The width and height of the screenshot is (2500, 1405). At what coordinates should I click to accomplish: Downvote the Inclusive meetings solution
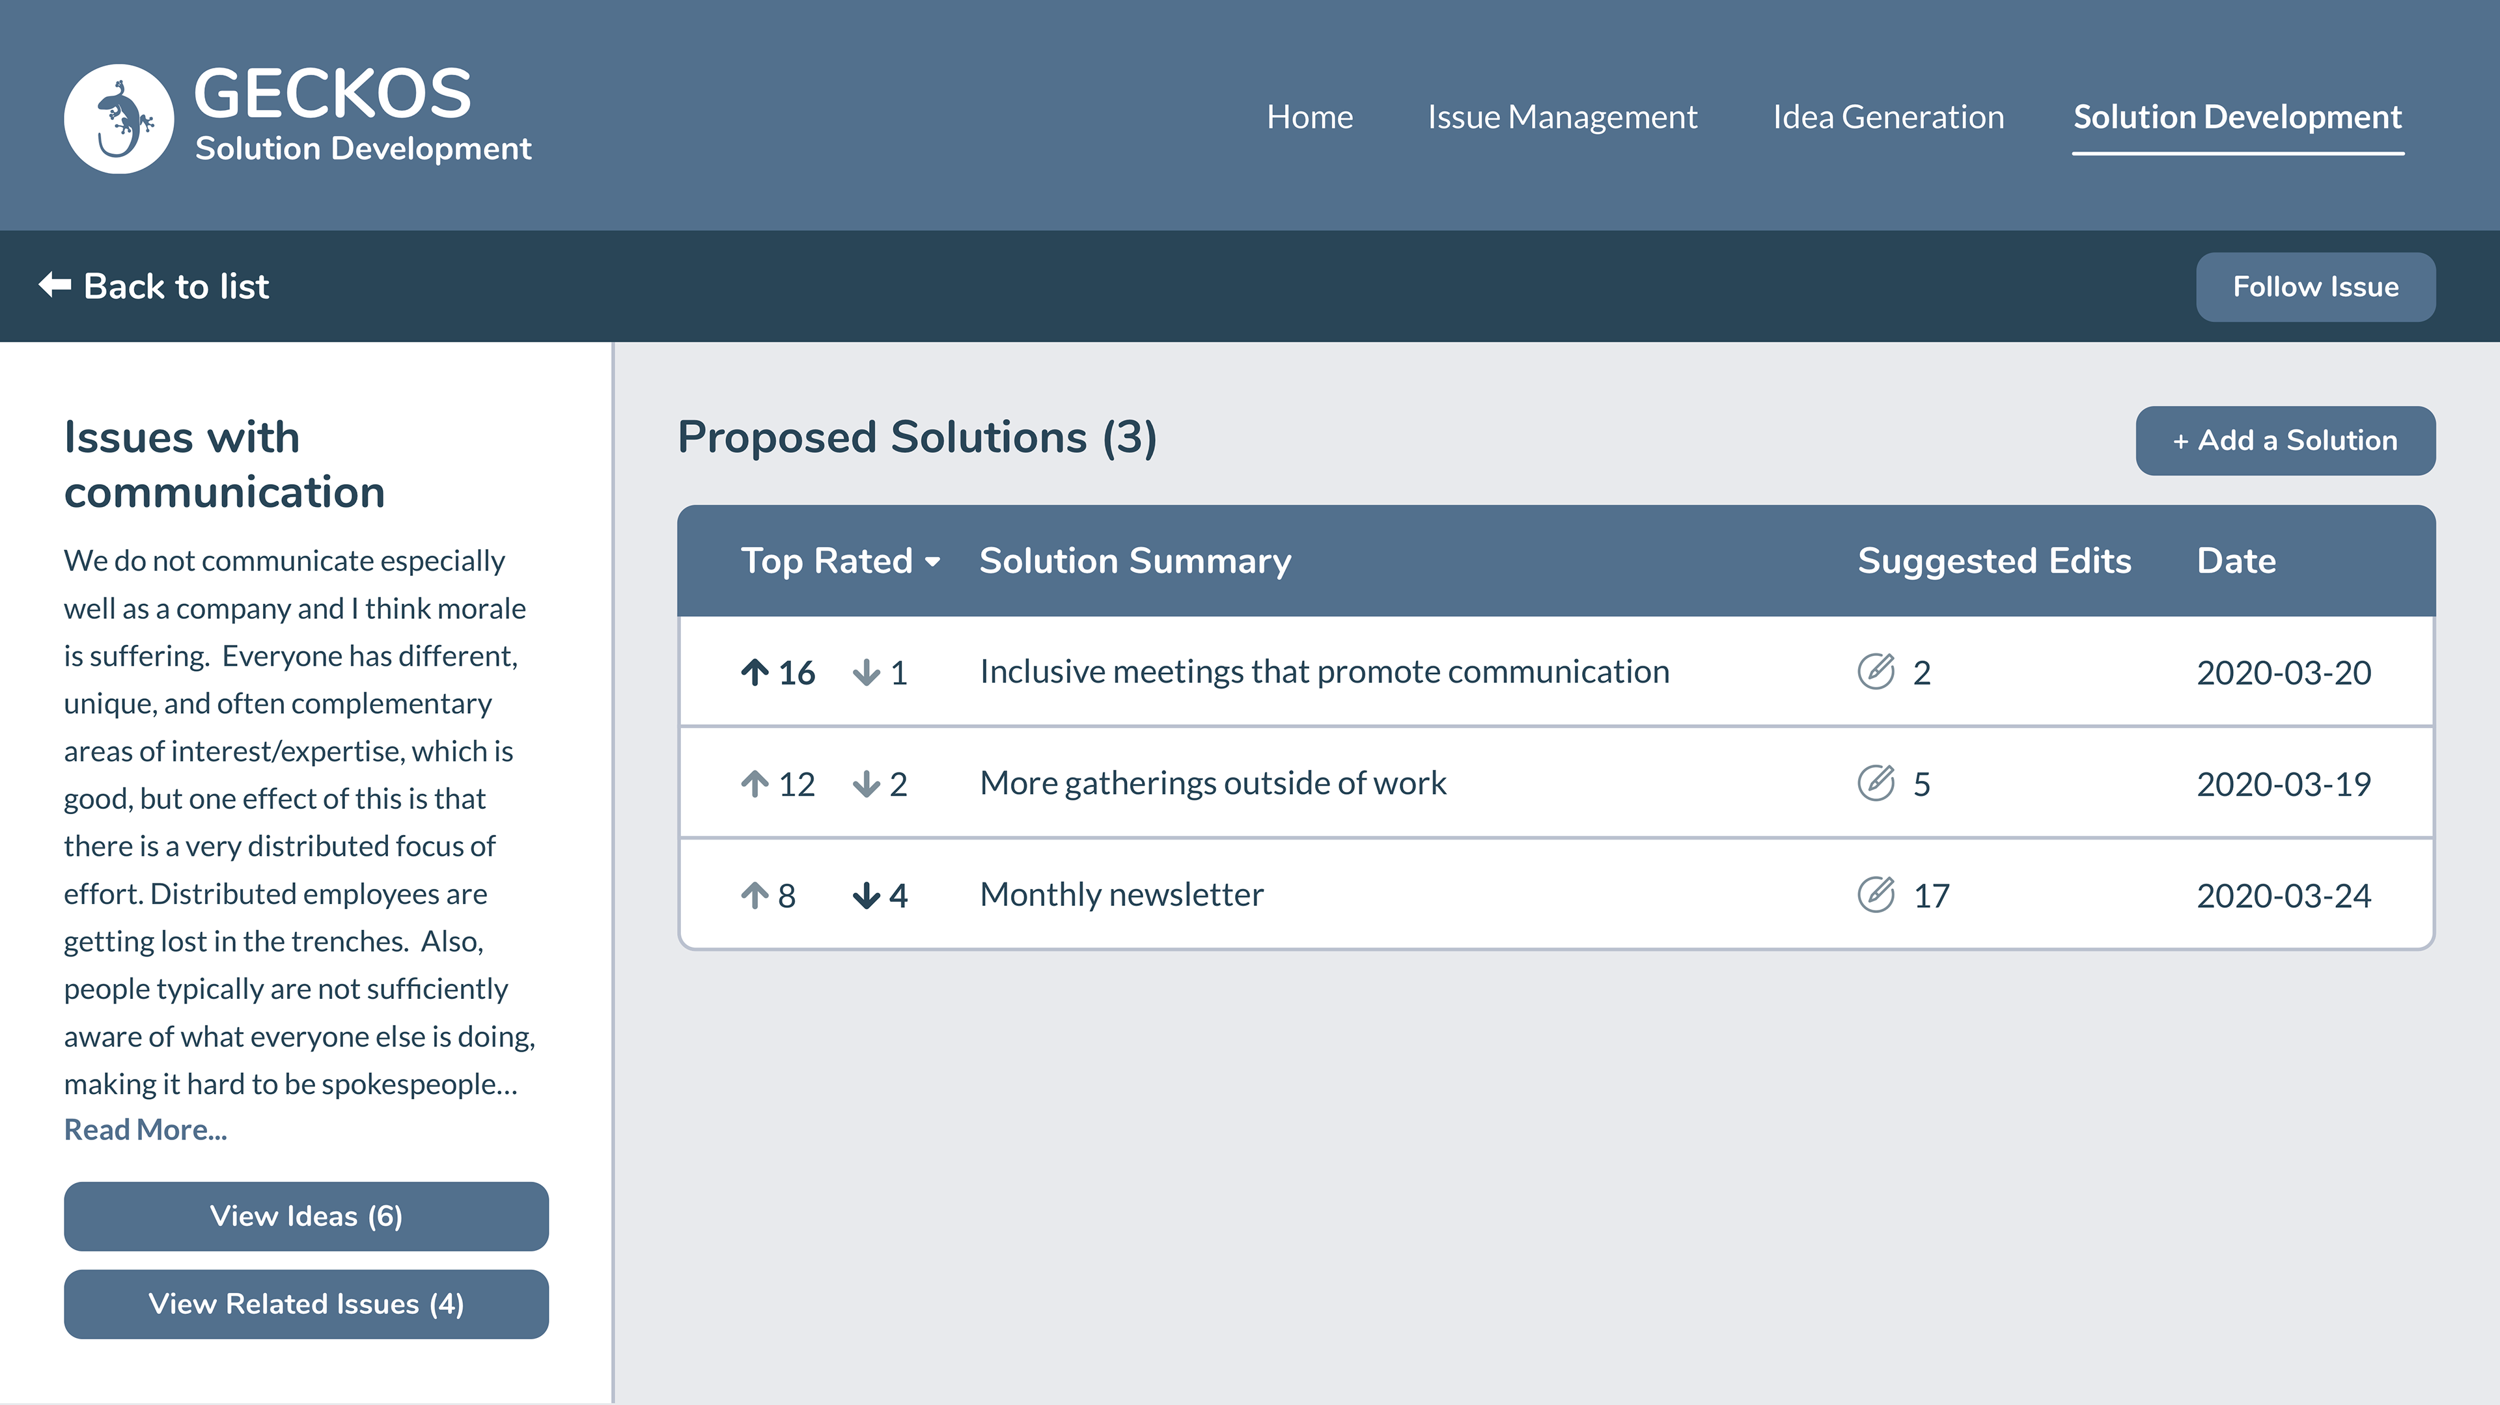pos(866,672)
